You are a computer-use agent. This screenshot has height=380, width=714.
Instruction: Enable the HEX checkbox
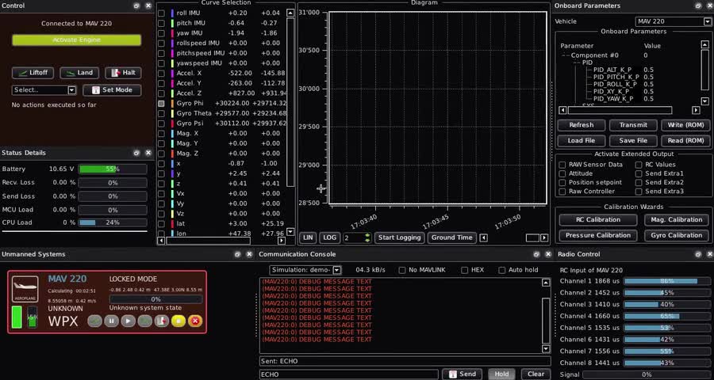[x=464, y=271]
